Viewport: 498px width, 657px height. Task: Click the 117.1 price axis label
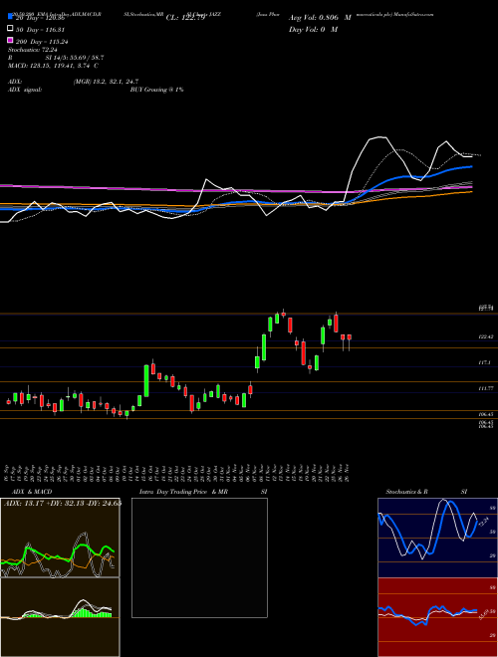(484, 363)
